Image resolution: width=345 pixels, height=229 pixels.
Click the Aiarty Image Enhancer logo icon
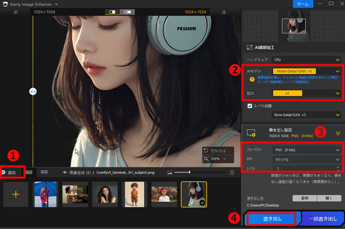(x=5, y=4)
